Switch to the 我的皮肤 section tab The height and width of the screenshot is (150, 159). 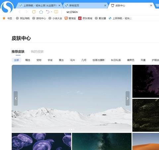coord(37,52)
